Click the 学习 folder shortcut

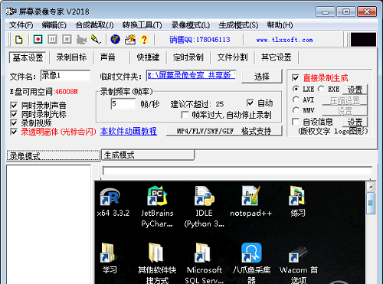(108, 253)
